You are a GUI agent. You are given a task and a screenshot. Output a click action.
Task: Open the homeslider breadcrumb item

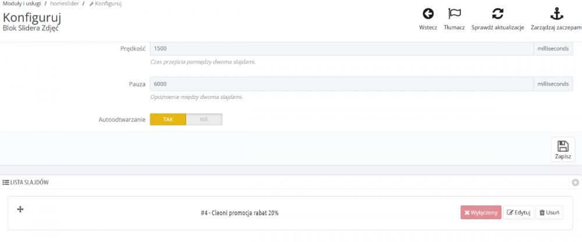(x=65, y=3)
